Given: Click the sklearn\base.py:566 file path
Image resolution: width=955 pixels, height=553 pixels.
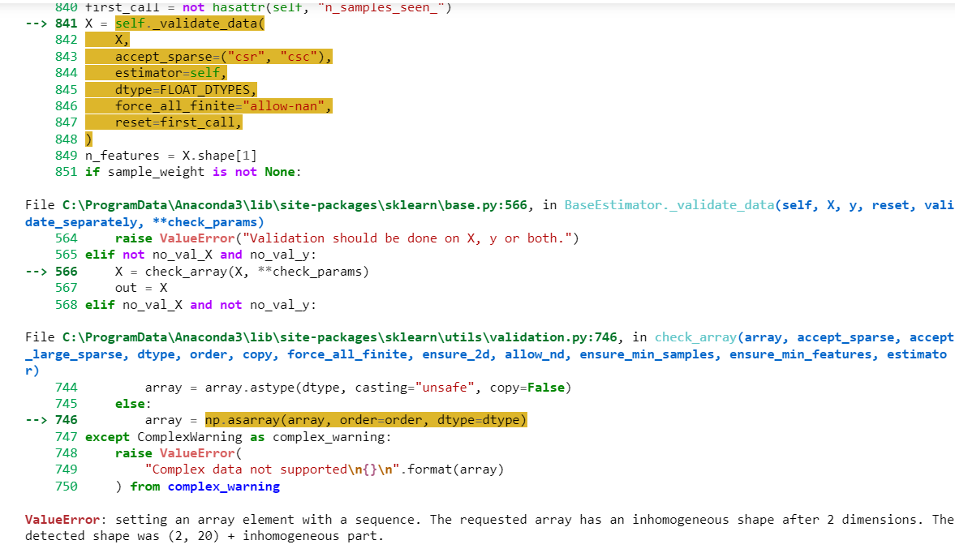Looking at the screenshot, I should [295, 205].
